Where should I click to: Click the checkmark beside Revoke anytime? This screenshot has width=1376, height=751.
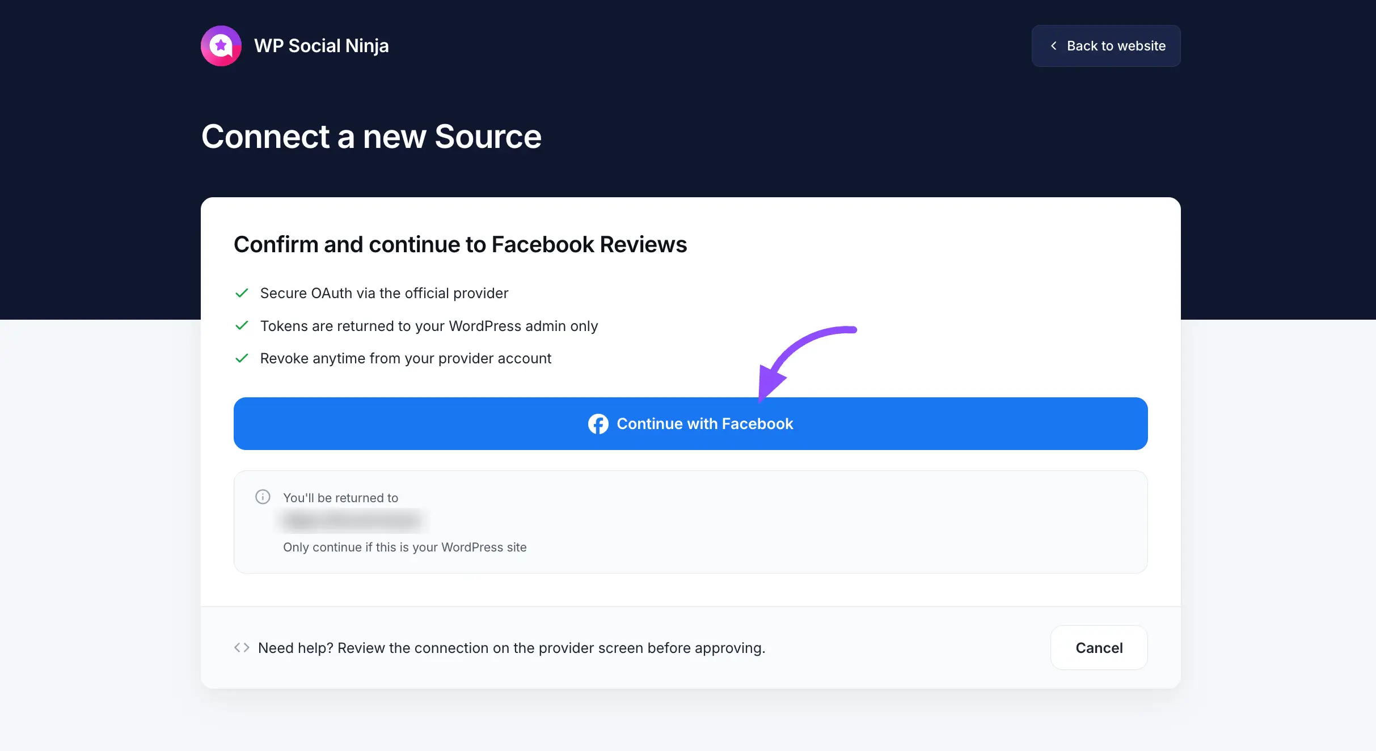(242, 358)
